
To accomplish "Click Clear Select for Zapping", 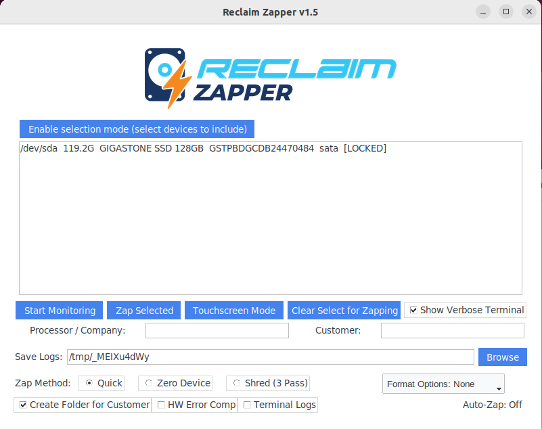I will pyautogui.click(x=344, y=310).
